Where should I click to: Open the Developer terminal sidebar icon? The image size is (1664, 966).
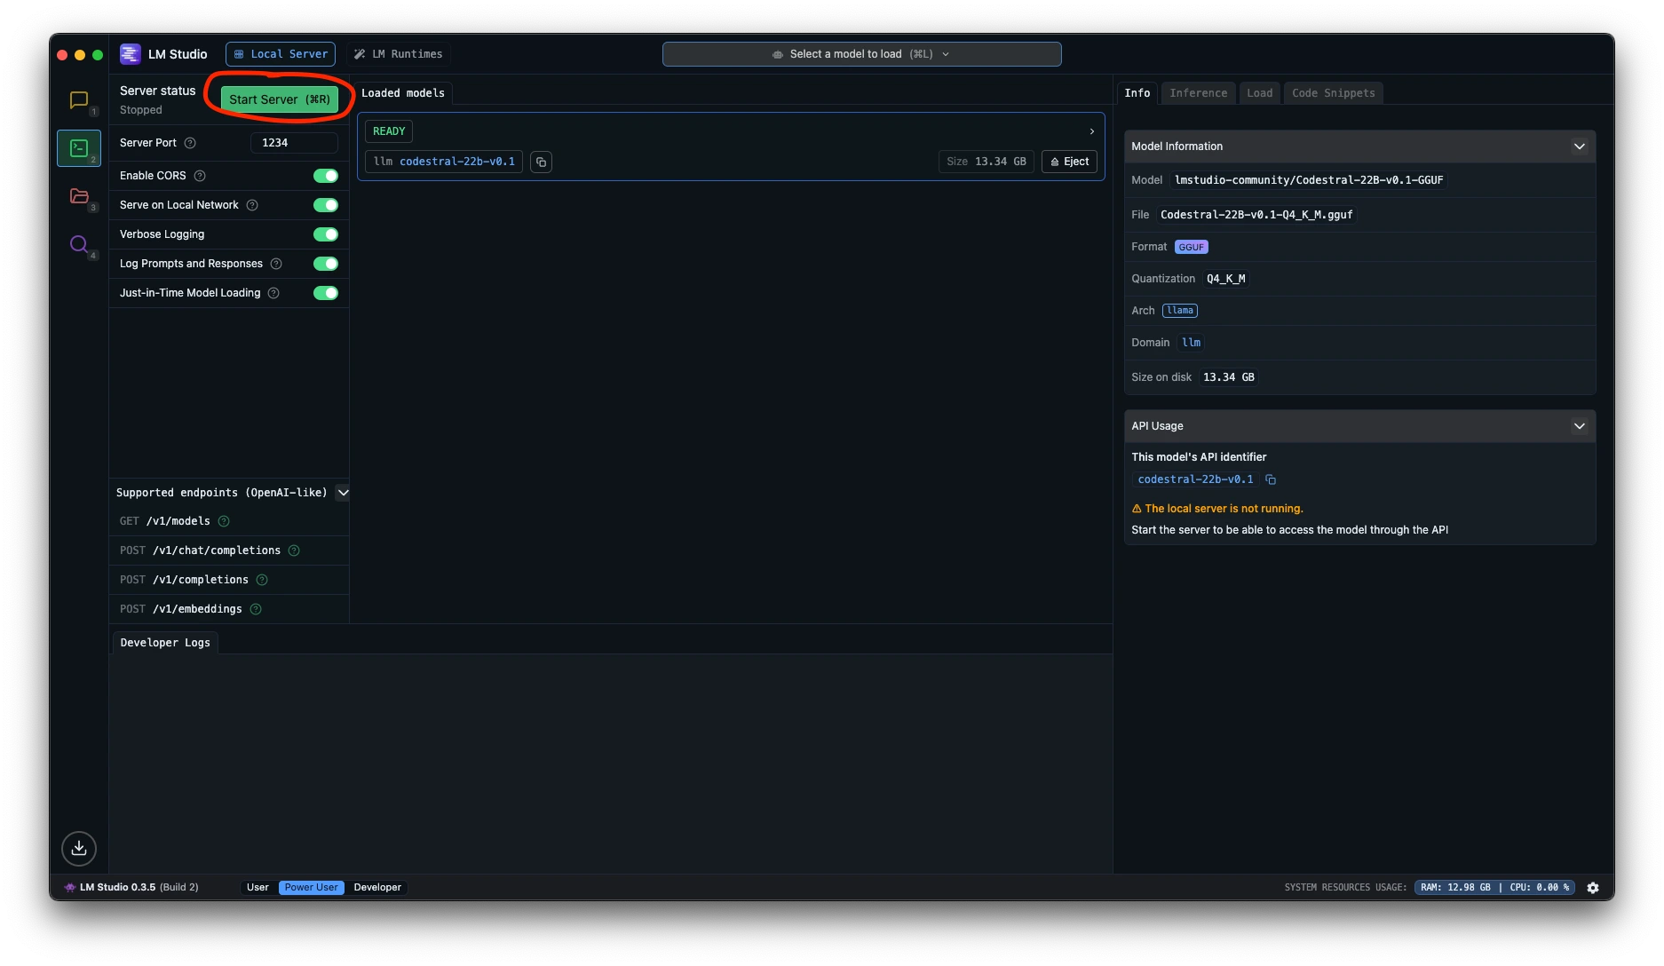(79, 148)
